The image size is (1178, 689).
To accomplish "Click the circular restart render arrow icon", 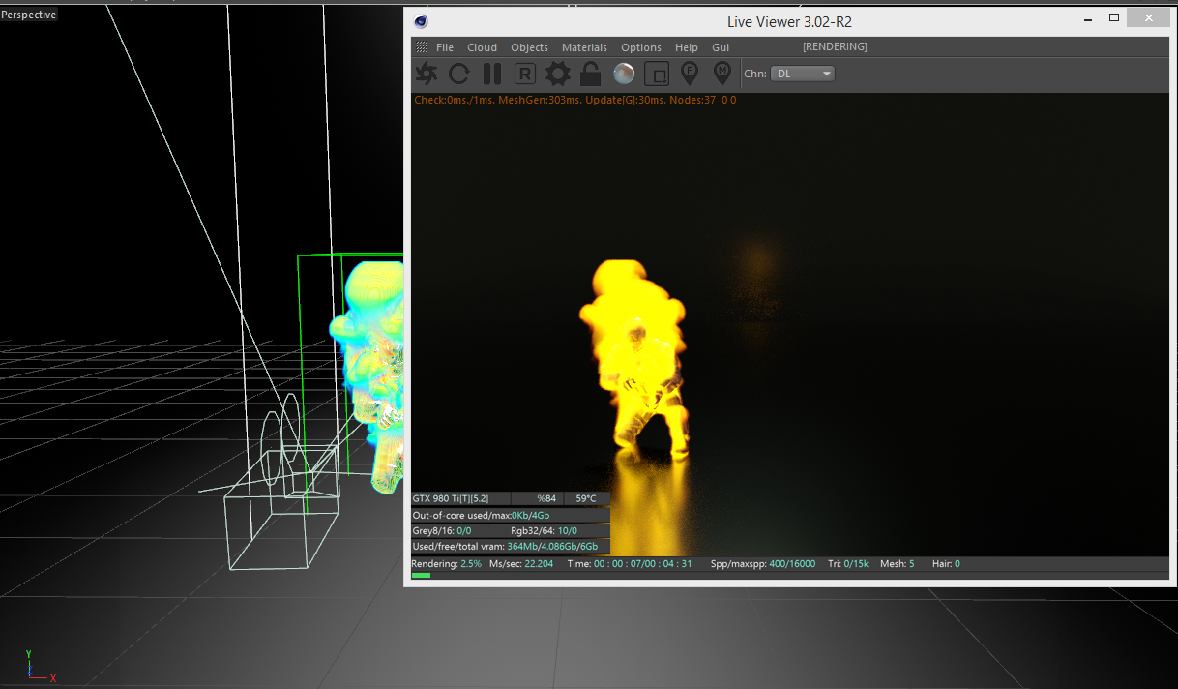I will [x=459, y=74].
